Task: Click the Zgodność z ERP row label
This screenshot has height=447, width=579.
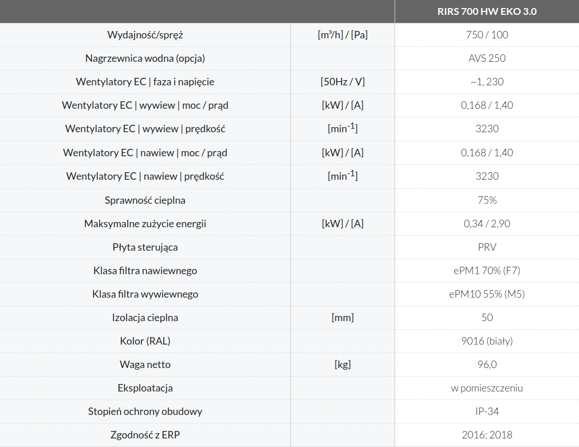Action: [145, 435]
